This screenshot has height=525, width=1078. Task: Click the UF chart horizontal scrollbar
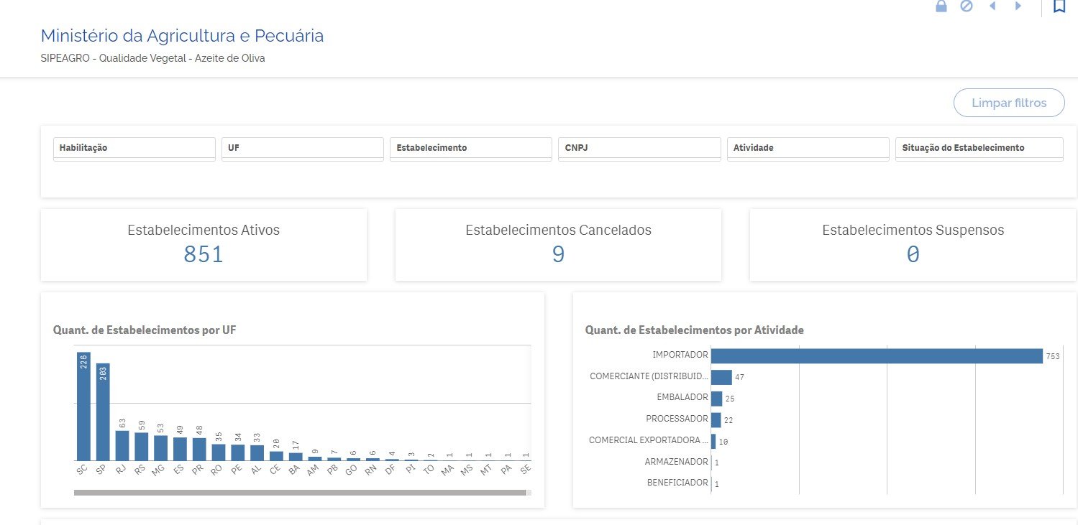299,493
